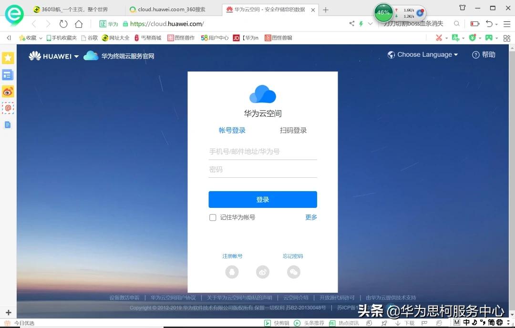Open 华为云空间用户协议 footer link
Screen dimensions: 515x328
tap(173, 298)
